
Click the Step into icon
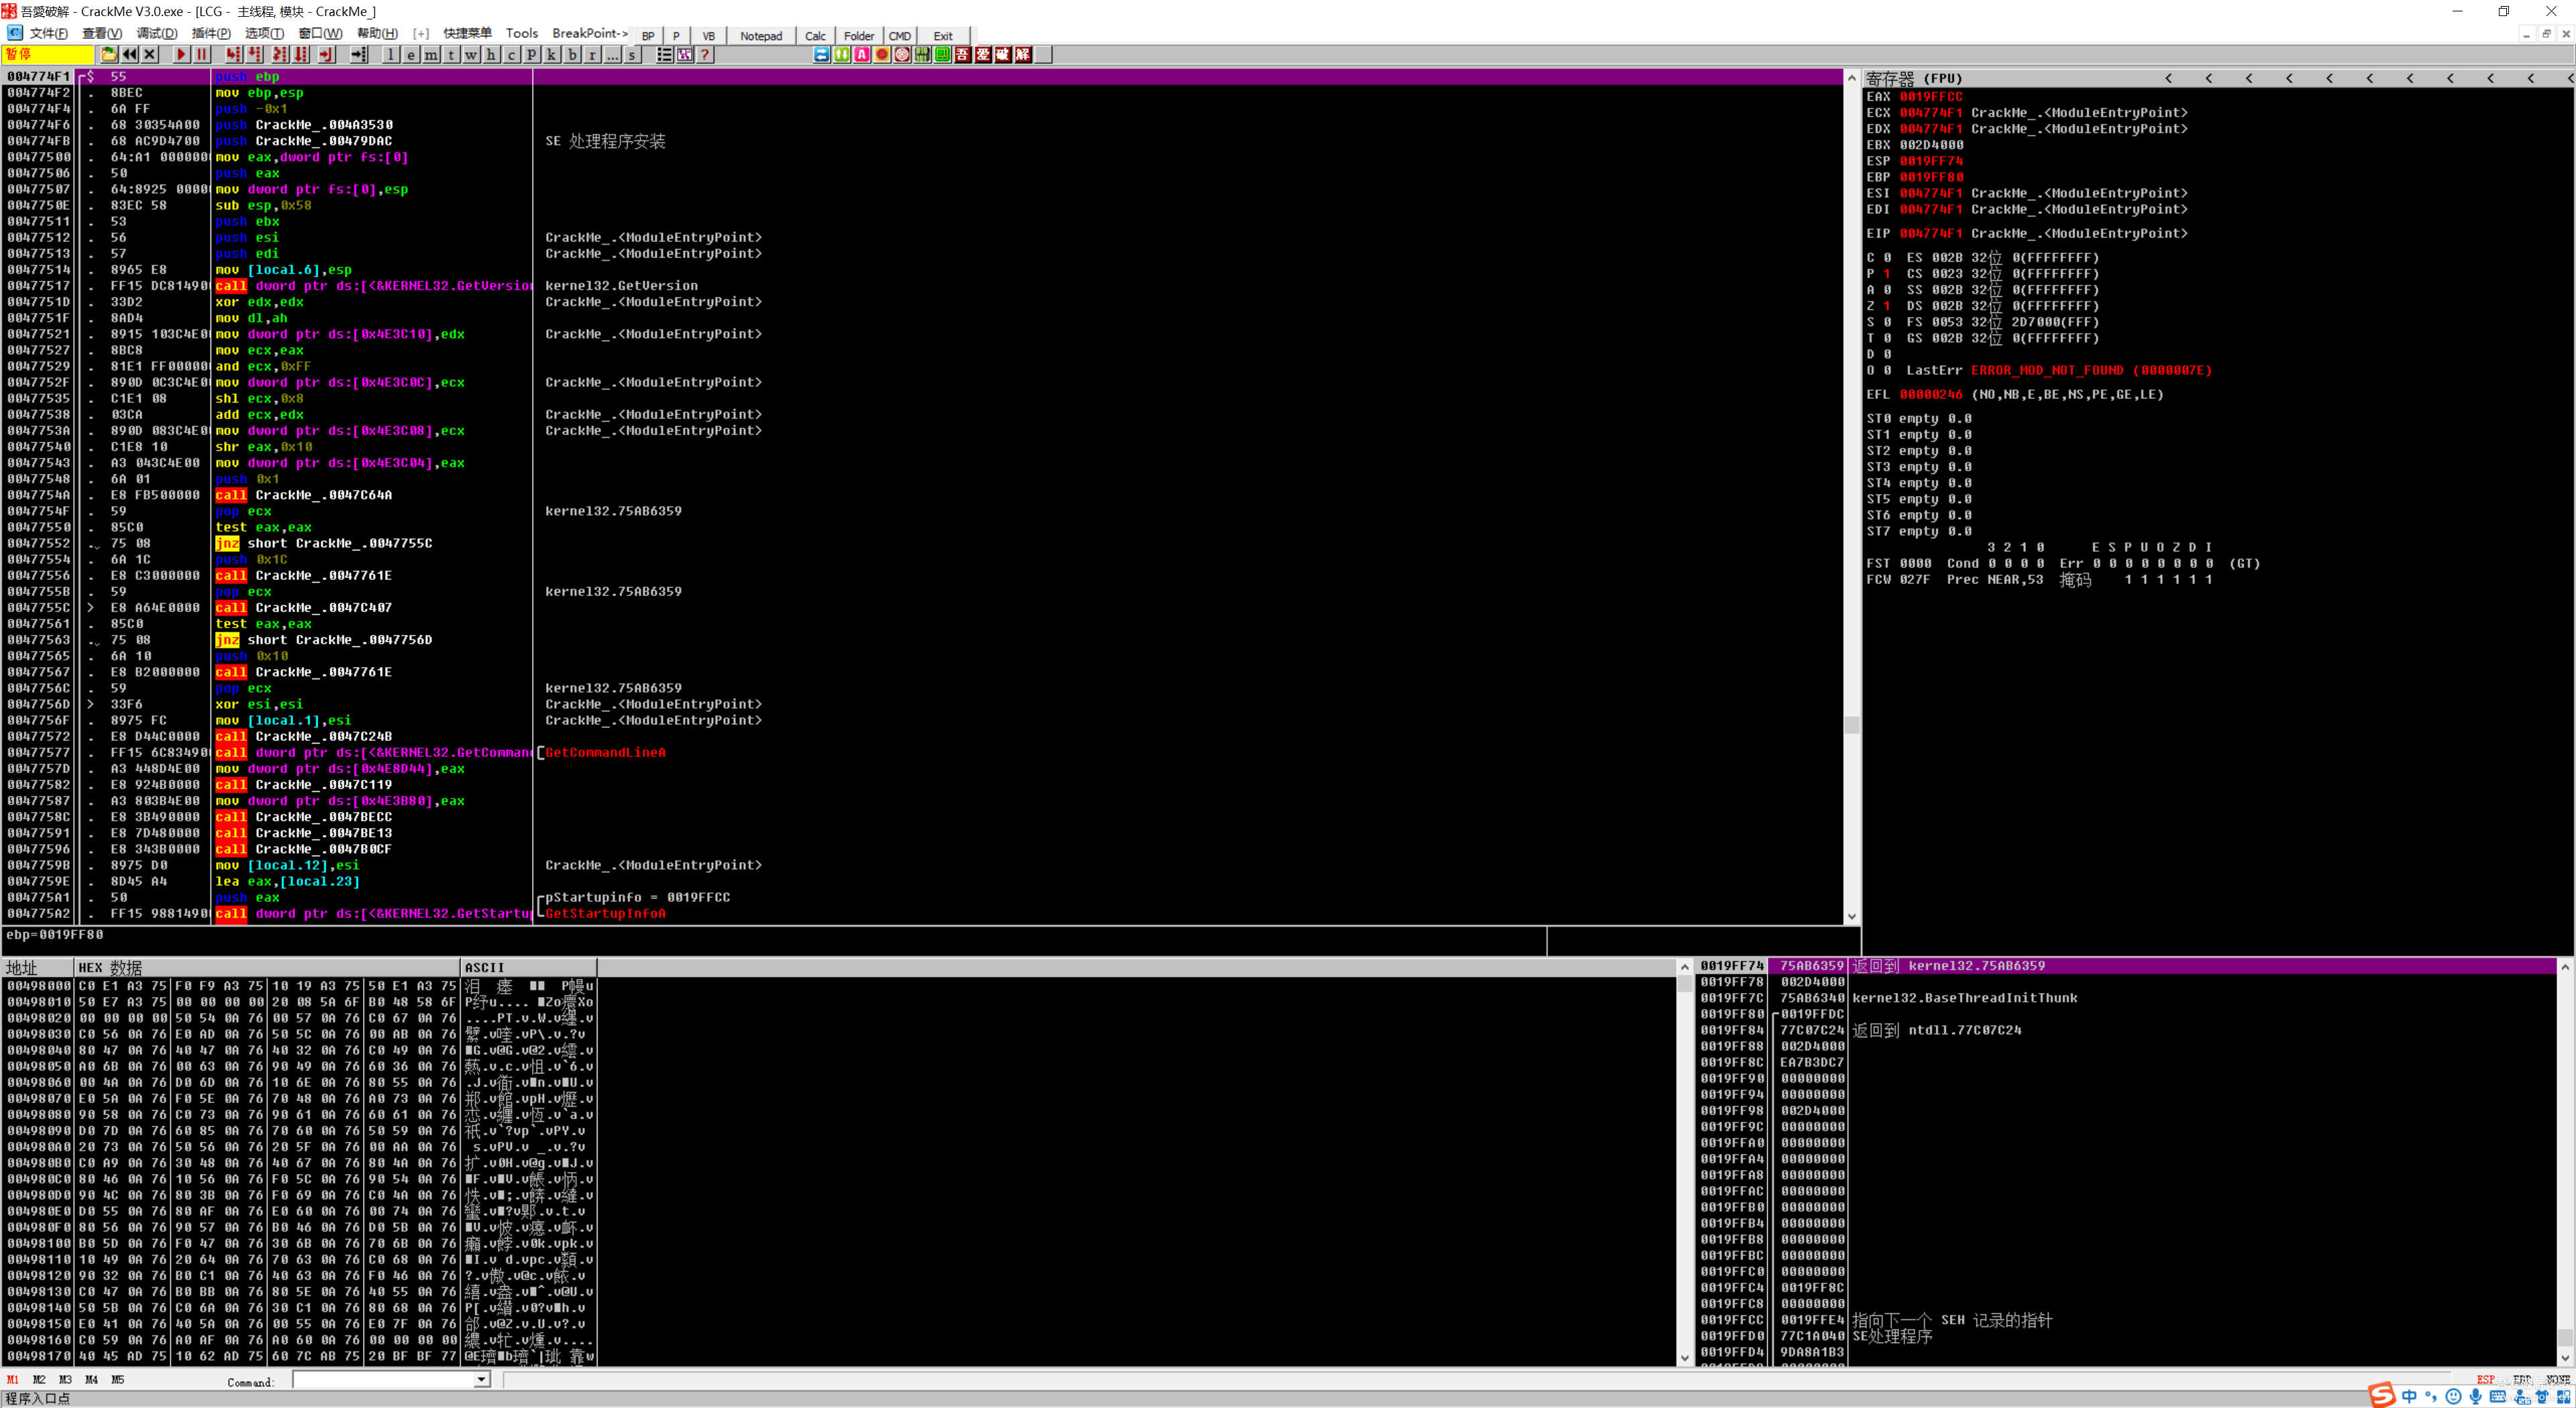233,55
